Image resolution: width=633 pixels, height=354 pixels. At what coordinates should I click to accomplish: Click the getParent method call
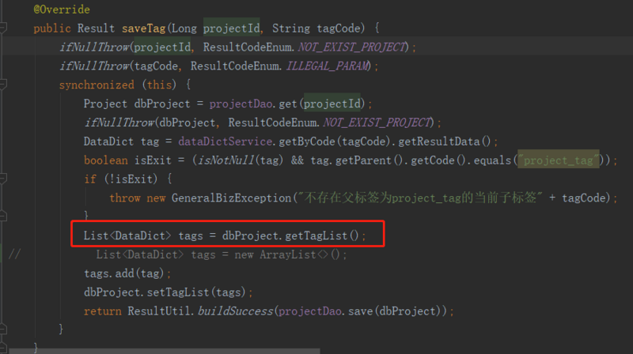[x=363, y=160]
